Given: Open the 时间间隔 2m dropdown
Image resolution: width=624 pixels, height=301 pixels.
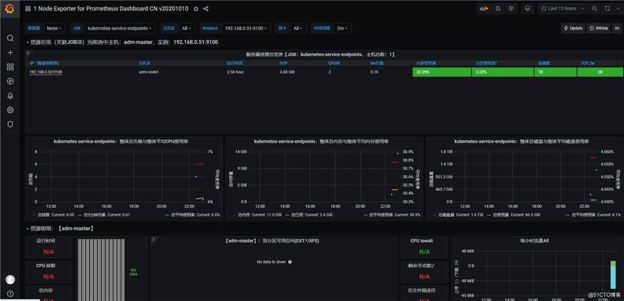Looking at the screenshot, I should tap(342, 28).
